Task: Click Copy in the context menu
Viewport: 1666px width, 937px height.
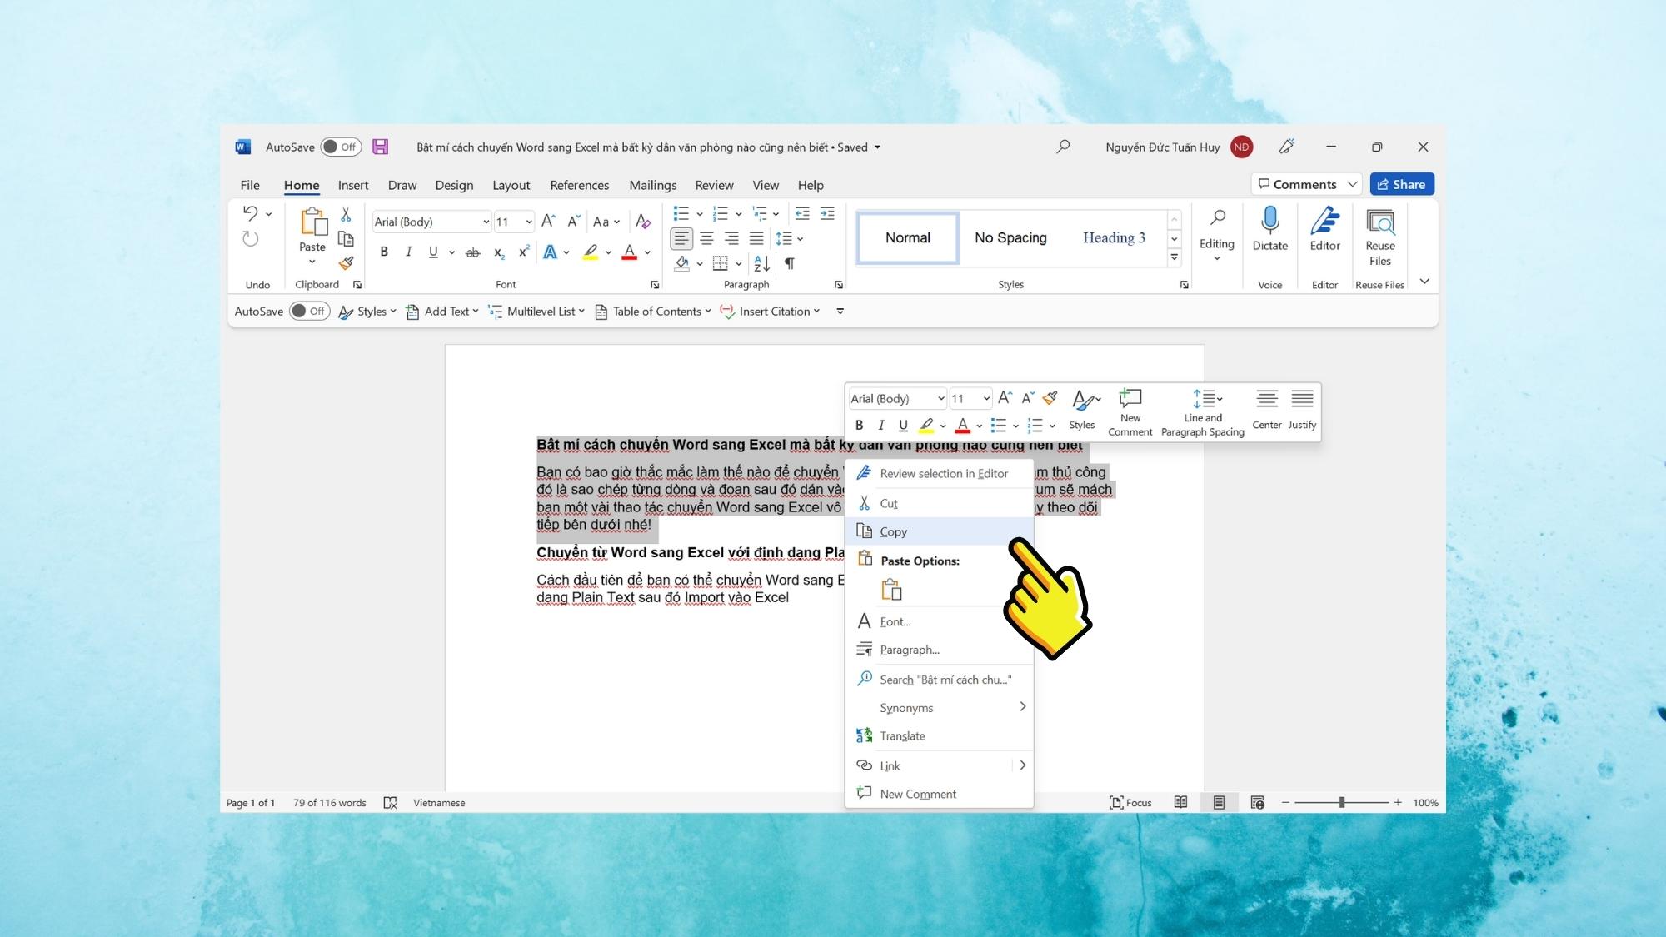Action: pyautogui.click(x=894, y=531)
